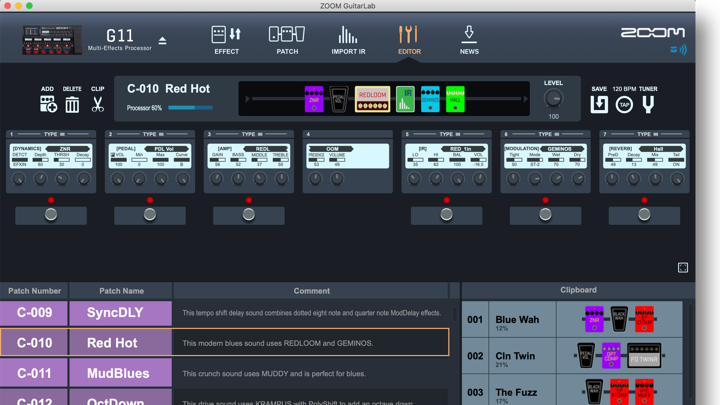This screenshot has width=720, height=405.
Task: Adjust the Depth knob of ZNR
Action: (x=40, y=179)
